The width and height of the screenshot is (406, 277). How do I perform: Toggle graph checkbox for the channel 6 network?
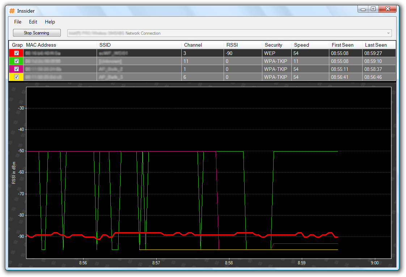(x=16, y=77)
